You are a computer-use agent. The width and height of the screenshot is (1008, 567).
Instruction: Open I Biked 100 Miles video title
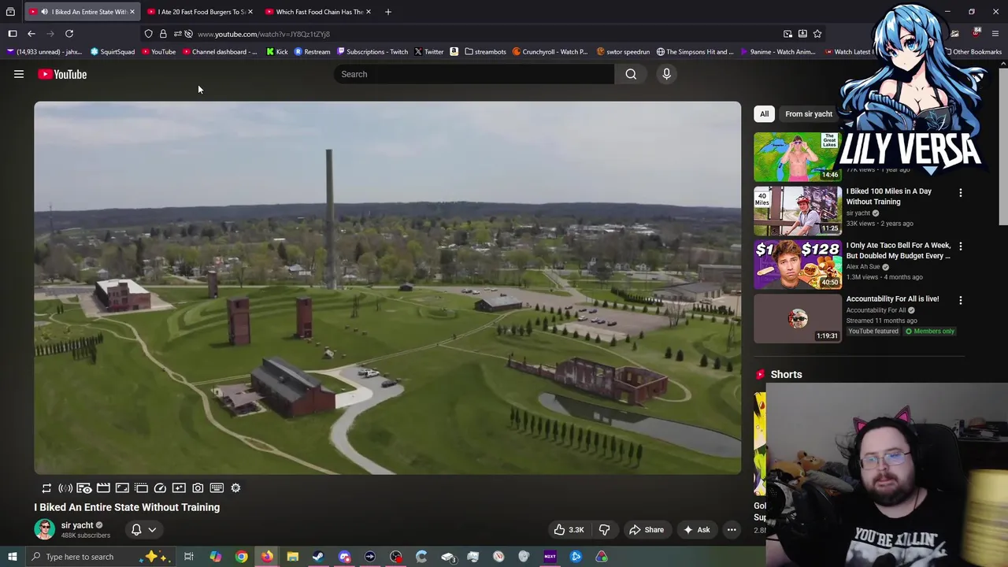(x=889, y=196)
